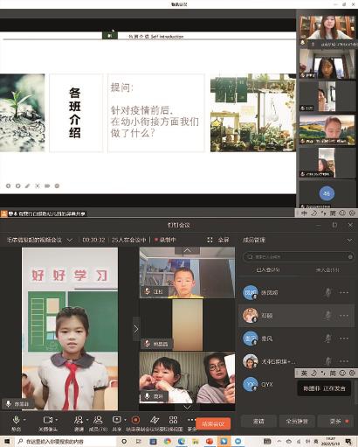The height and width of the screenshot is (447, 358).
Task: Switch to grid view layout icon
Action: click(x=173, y=420)
